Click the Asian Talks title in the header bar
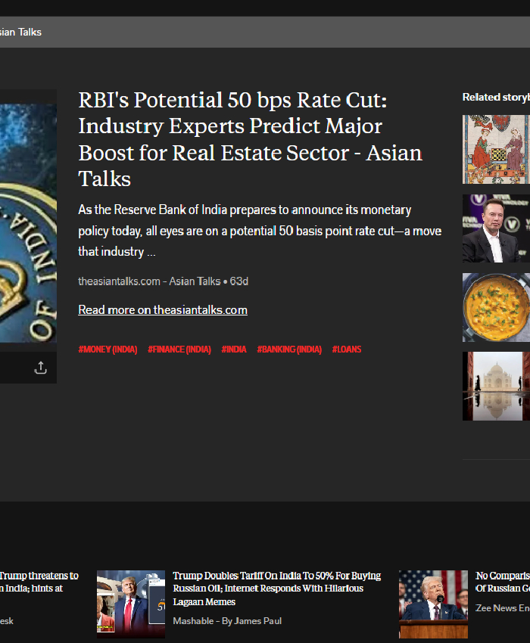This screenshot has height=643, width=530. pyautogui.click(x=20, y=32)
